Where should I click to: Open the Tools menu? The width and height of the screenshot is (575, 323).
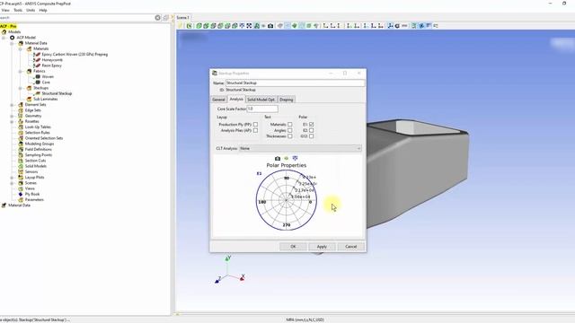[x=18, y=10]
